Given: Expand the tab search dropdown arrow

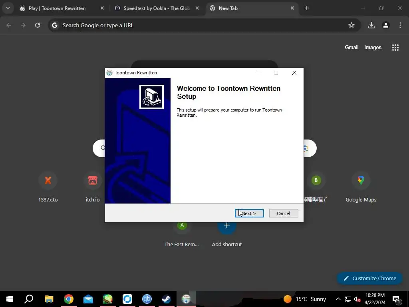Looking at the screenshot, I should [x=8, y=8].
